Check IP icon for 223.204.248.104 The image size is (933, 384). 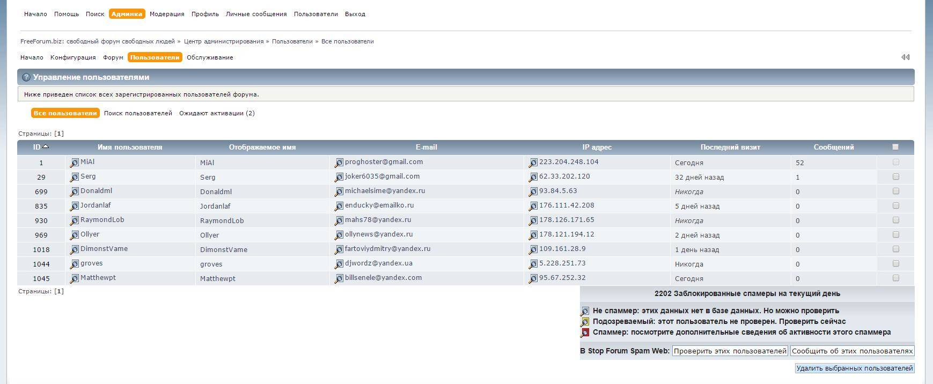pos(533,163)
